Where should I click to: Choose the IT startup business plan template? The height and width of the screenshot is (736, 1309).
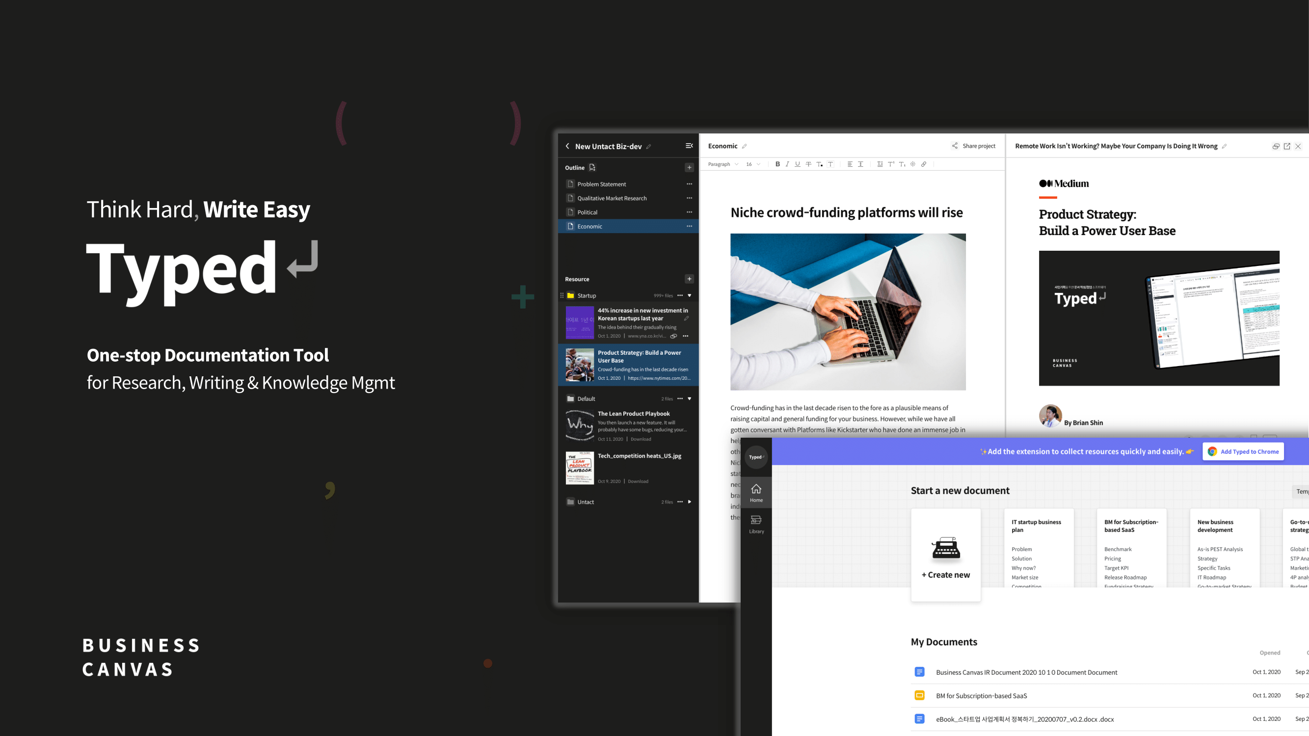(1039, 549)
